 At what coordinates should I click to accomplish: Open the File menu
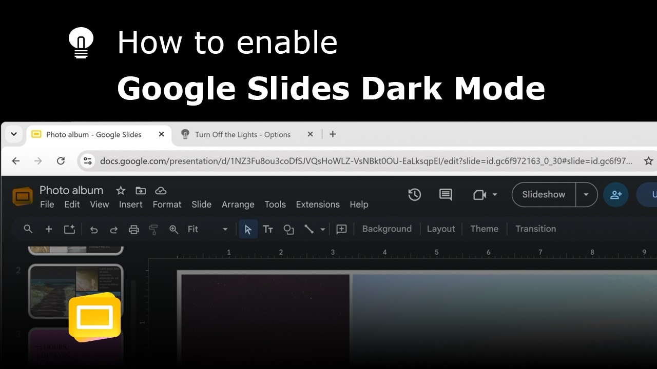(x=47, y=204)
